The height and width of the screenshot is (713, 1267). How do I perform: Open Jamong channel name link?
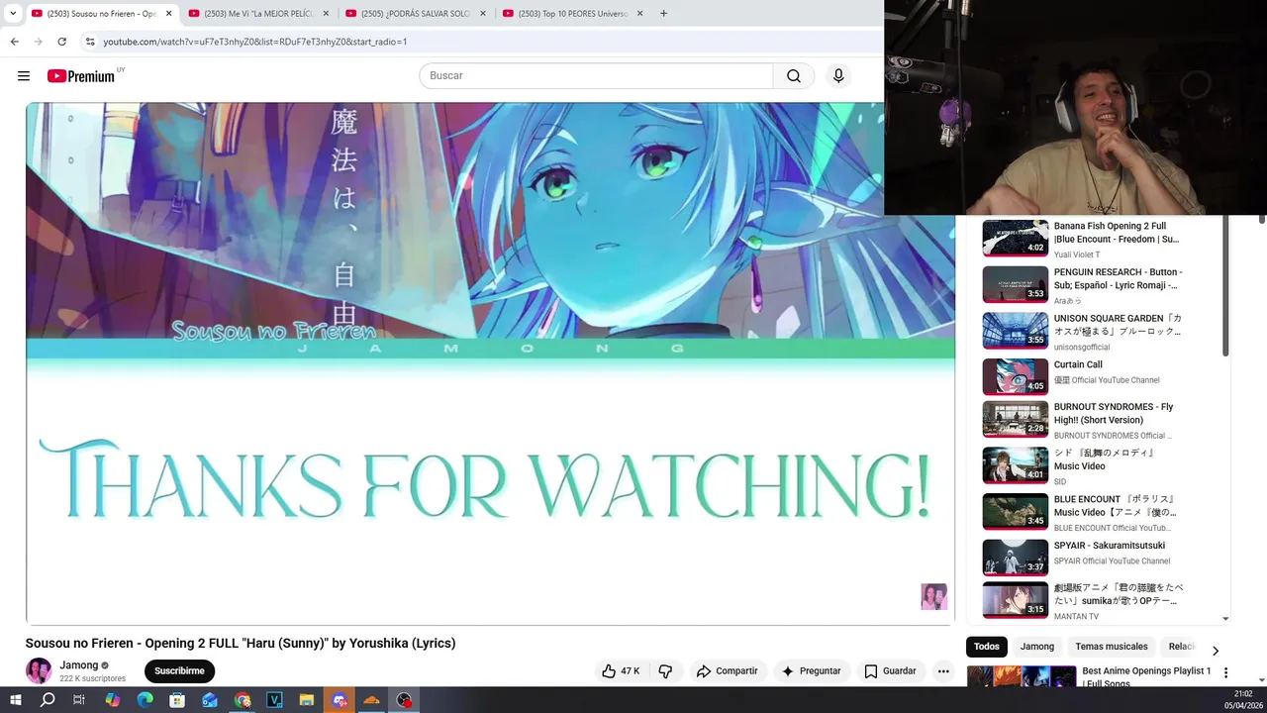[79, 665]
